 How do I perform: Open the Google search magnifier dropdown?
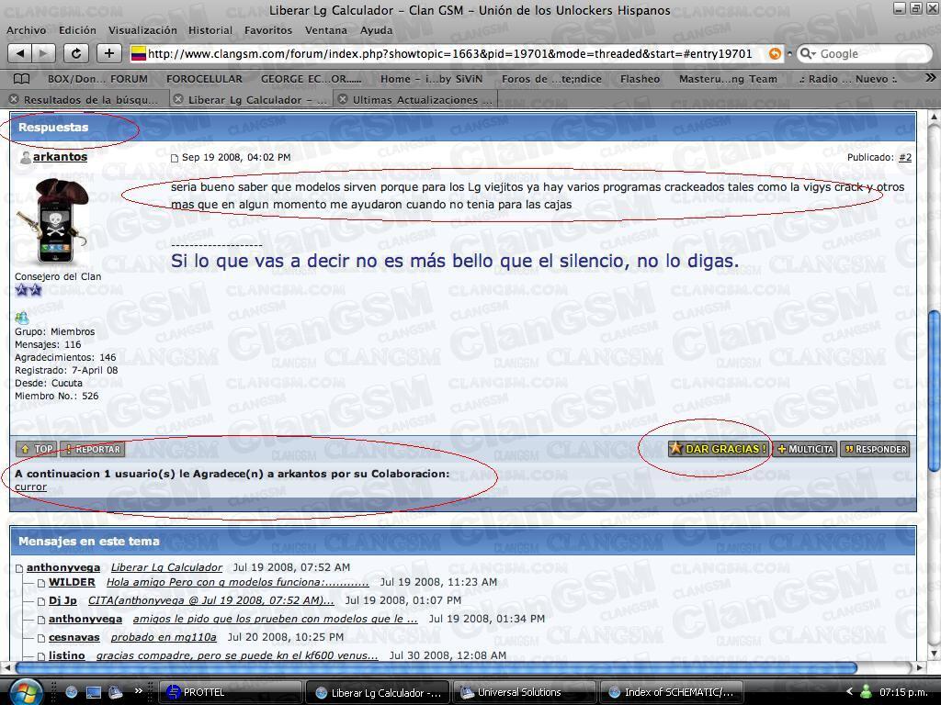pos(808,54)
